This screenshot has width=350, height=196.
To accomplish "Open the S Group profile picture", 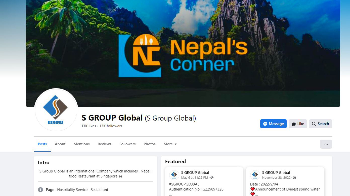I will 56,110.
